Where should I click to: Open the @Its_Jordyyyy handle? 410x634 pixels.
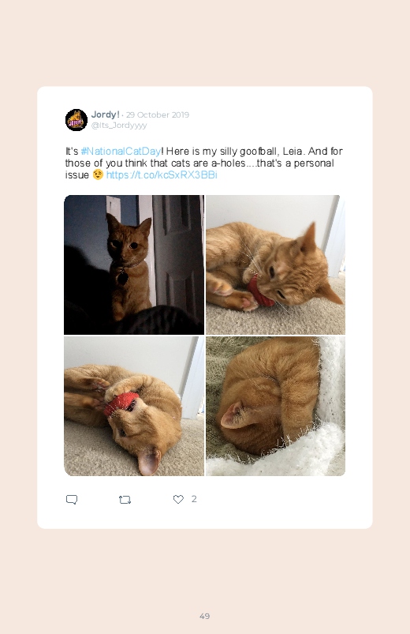tap(119, 126)
